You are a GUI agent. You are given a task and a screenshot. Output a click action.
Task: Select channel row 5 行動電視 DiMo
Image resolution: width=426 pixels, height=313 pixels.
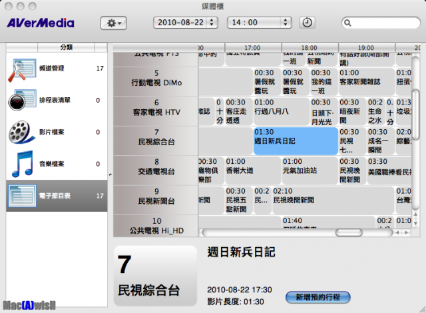point(156,81)
